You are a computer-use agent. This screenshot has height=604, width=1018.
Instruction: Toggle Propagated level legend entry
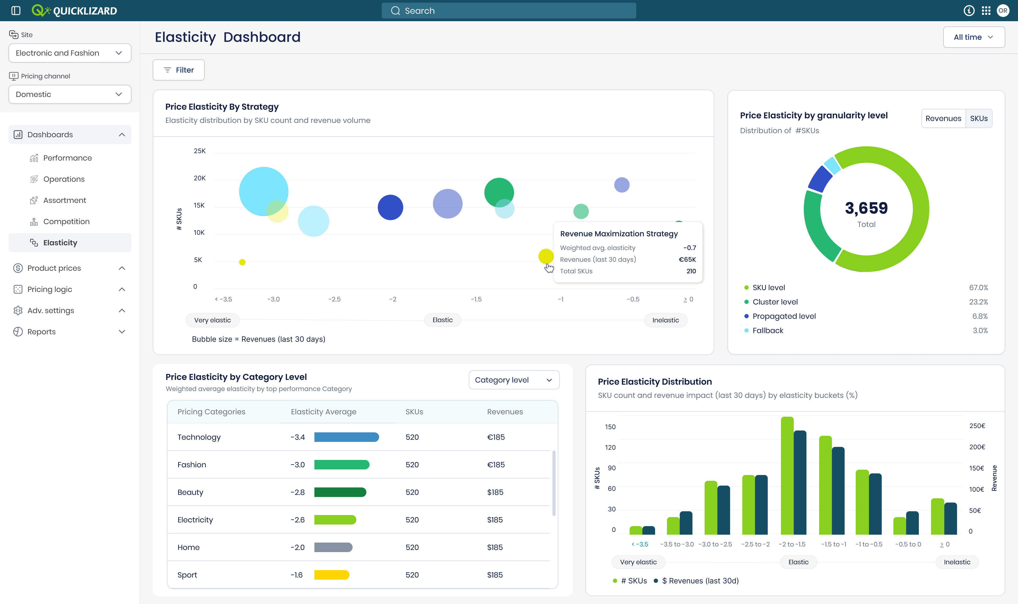point(780,316)
